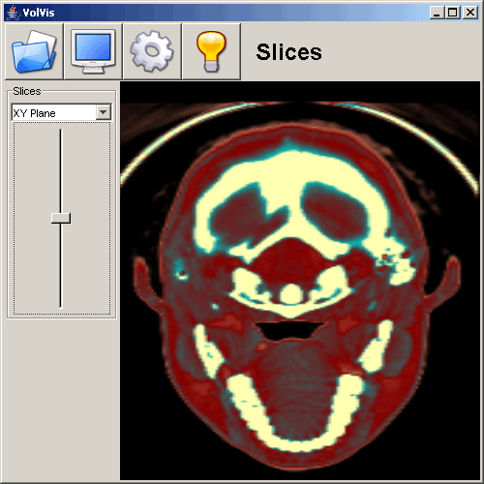Click the XY Plane combo box text
Screen dimensions: 484x484
34,113
